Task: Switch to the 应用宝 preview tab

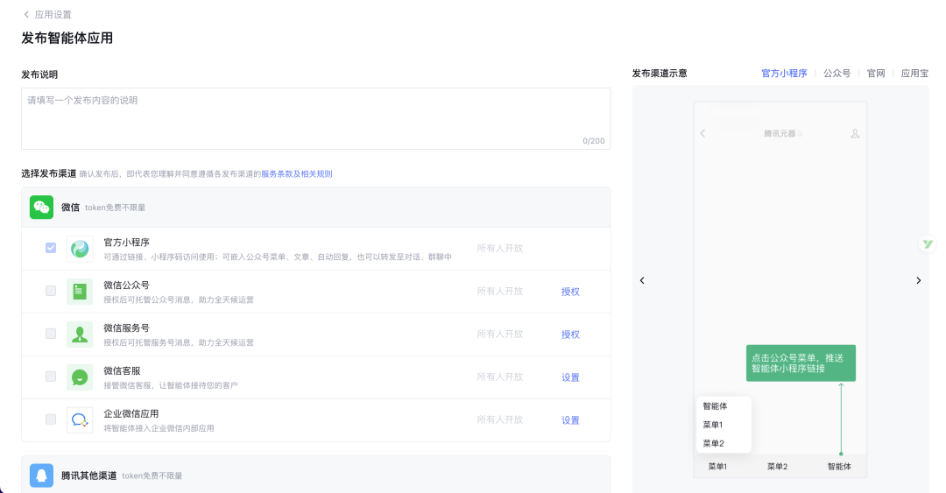Action: pyautogui.click(x=914, y=74)
